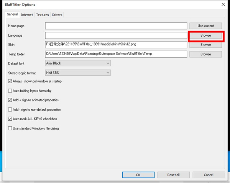
Task: Toggle Add + sign to animated properties
Action: click(10, 100)
